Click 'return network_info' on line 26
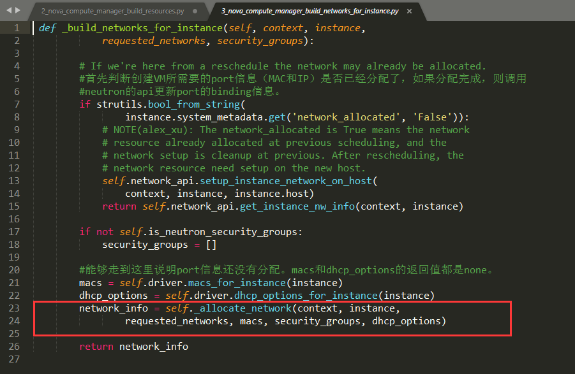Viewport: 575px width, 374px height. (134, 347)
